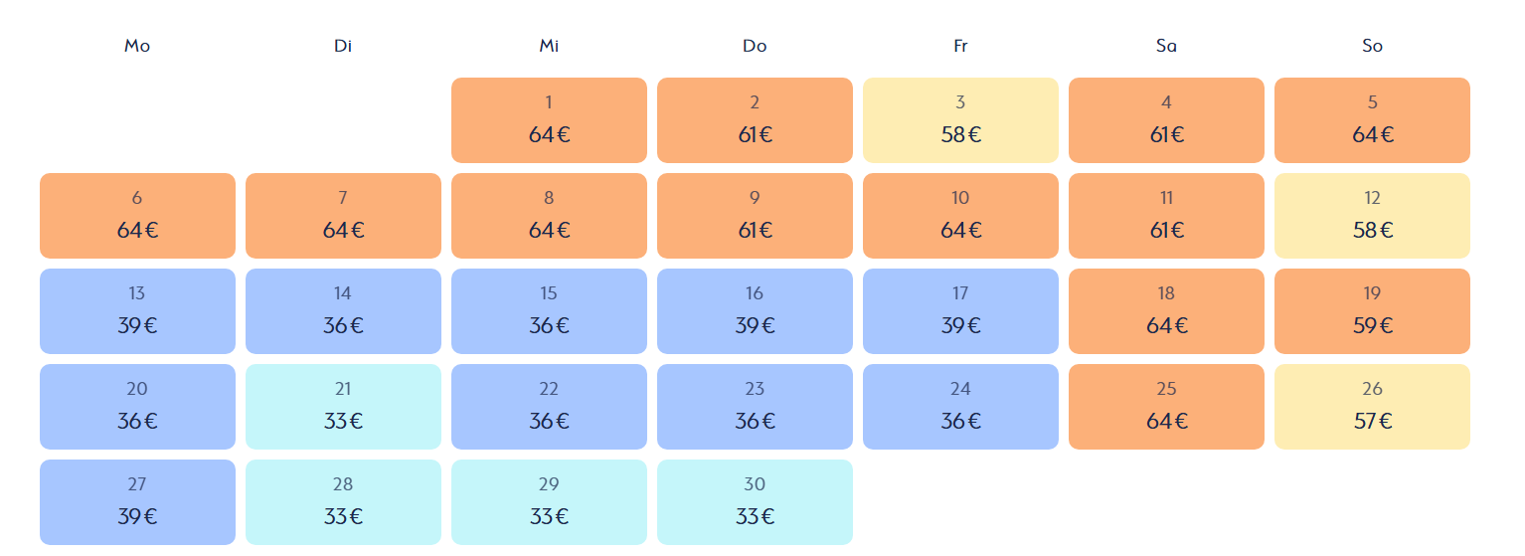This screenshot has width=1525, height=556.
Task: Choose day 2 for 61 €
Action: (755, 120)
